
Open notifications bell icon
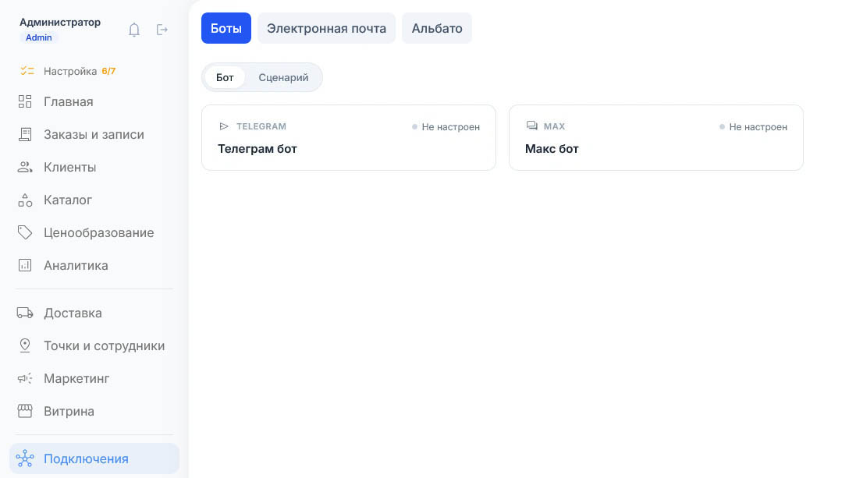pos(133,30)
